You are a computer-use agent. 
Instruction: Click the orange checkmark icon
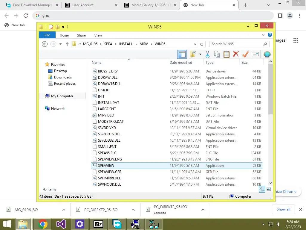(245, 54)
